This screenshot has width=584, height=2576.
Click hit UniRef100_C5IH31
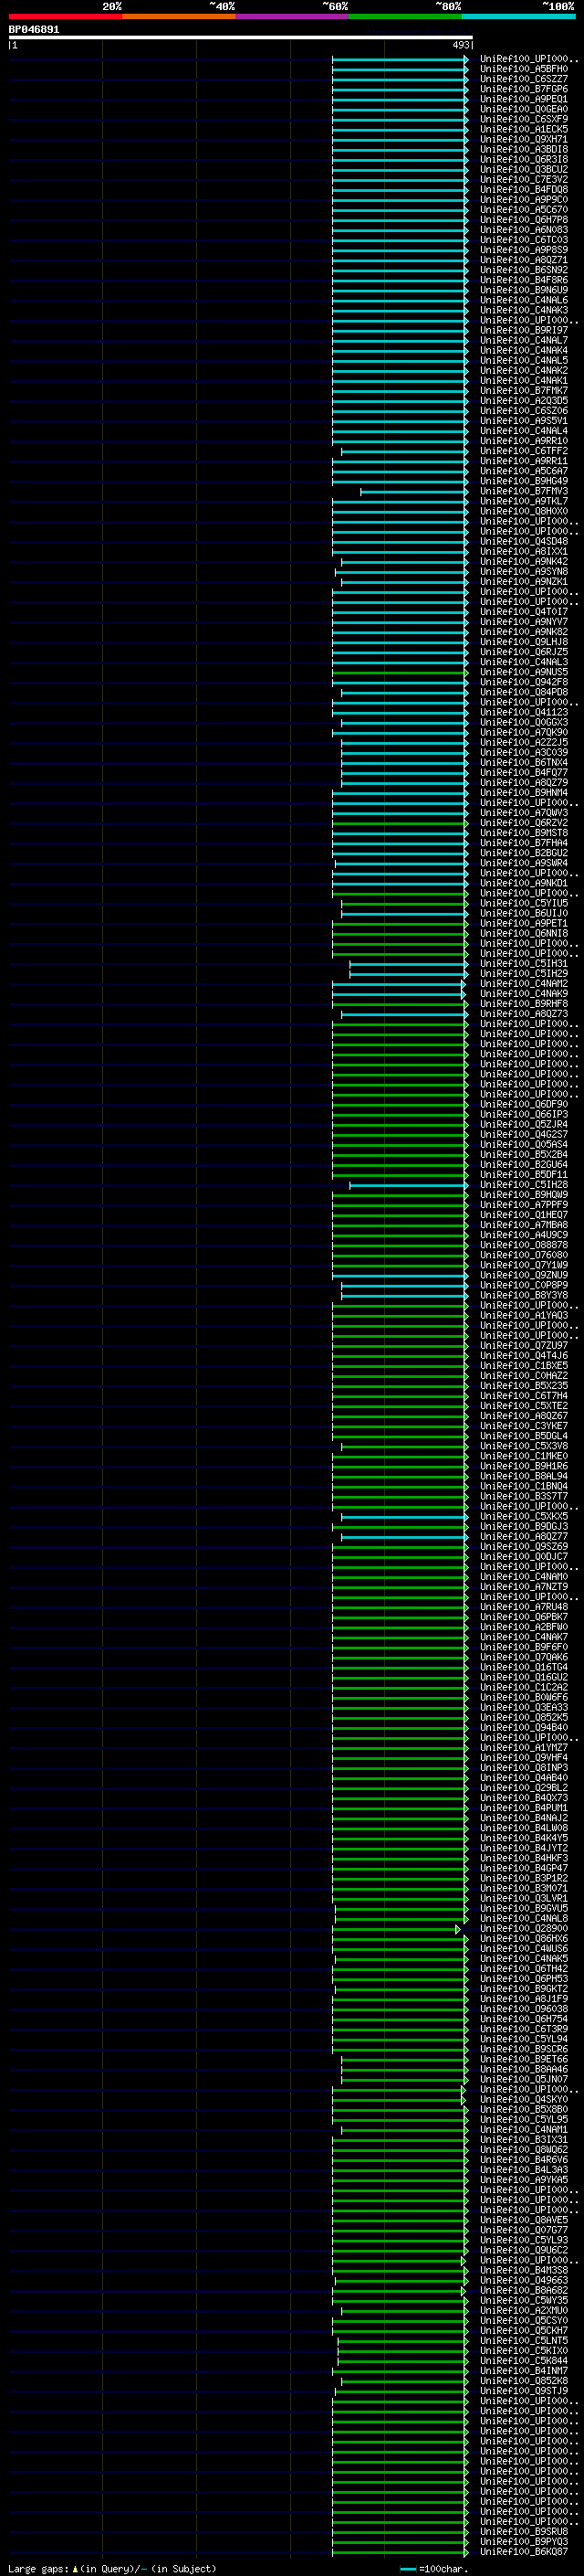[x=523, y=964]
